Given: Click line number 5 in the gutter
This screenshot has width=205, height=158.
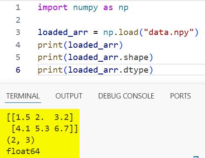Looking at the screenshot, I should 18,57.
